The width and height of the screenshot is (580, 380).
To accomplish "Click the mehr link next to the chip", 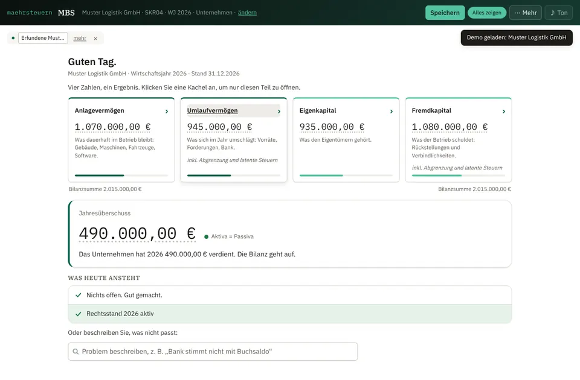I will pos(80,38).
